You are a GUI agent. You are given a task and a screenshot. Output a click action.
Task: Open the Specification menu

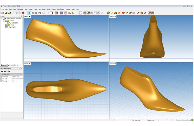click(60, 9)
